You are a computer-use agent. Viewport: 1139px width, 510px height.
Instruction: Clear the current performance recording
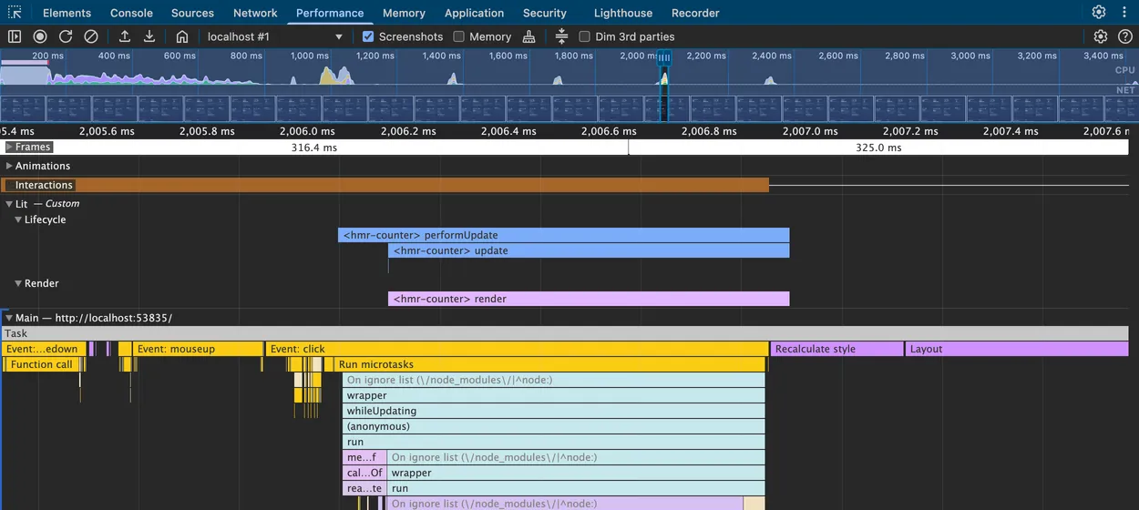pos(91,36)
